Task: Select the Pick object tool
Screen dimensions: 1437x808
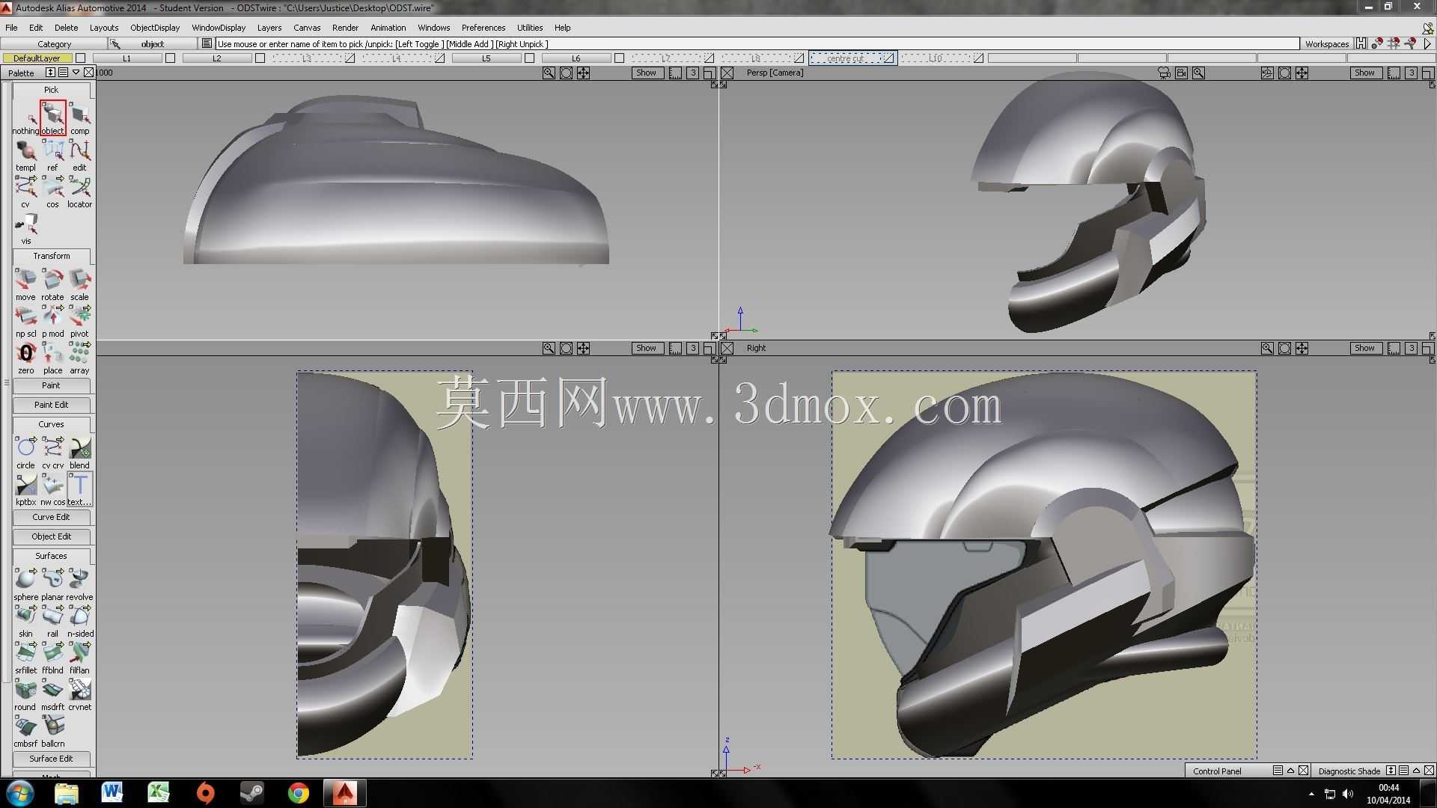Action: click(52, 118)
